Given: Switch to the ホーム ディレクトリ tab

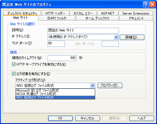Looking at the screenshot, I should 97,18.
